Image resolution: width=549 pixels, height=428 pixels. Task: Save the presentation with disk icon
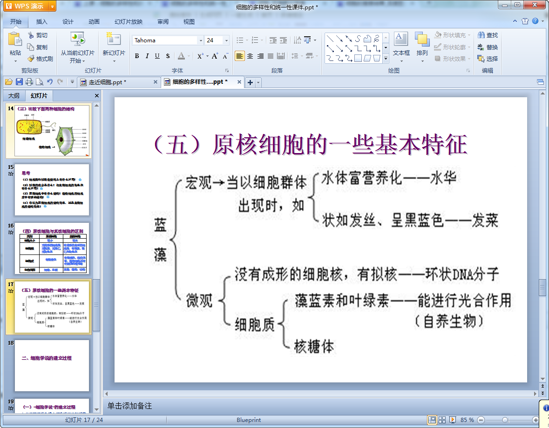point(19,82)
